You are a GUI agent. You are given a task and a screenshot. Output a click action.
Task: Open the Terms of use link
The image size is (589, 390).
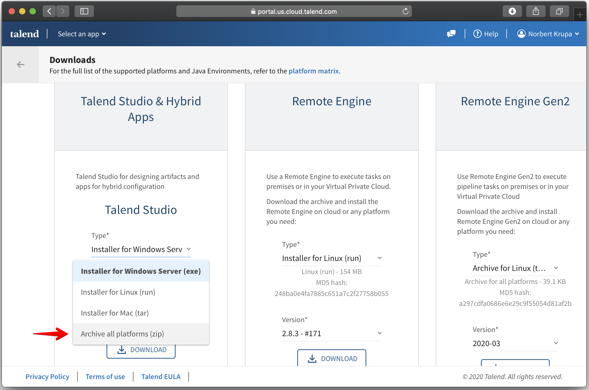[x=105, y=376]
